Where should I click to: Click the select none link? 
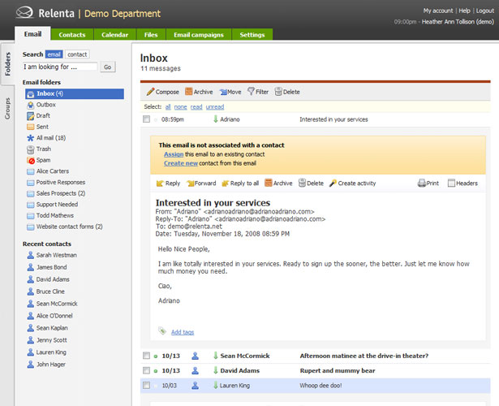[180, 107]
